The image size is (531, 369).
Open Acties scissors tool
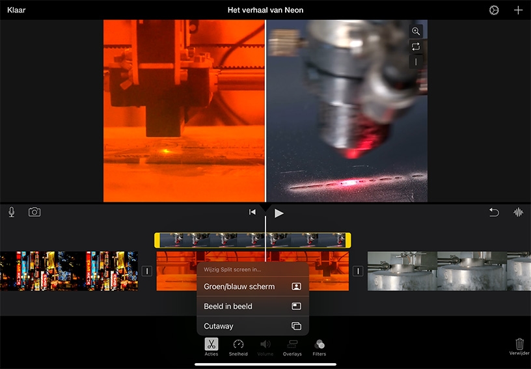pos(211,347)
